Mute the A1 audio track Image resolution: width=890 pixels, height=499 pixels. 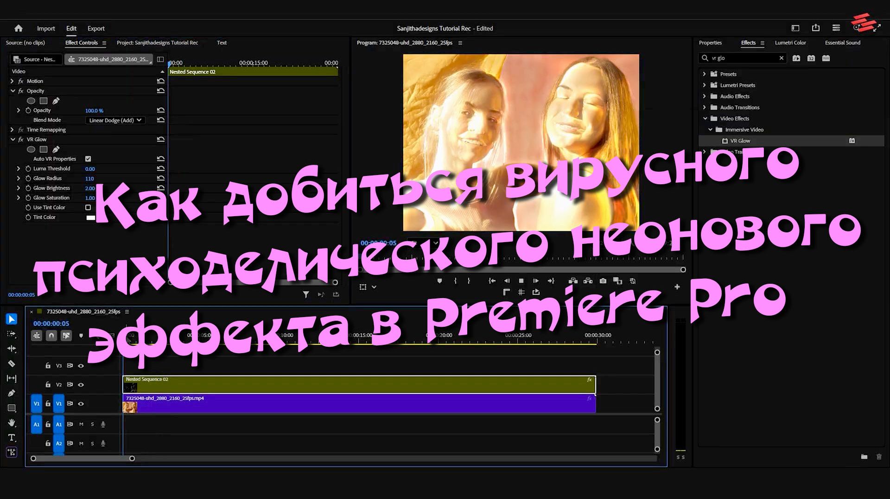[81, 424]
